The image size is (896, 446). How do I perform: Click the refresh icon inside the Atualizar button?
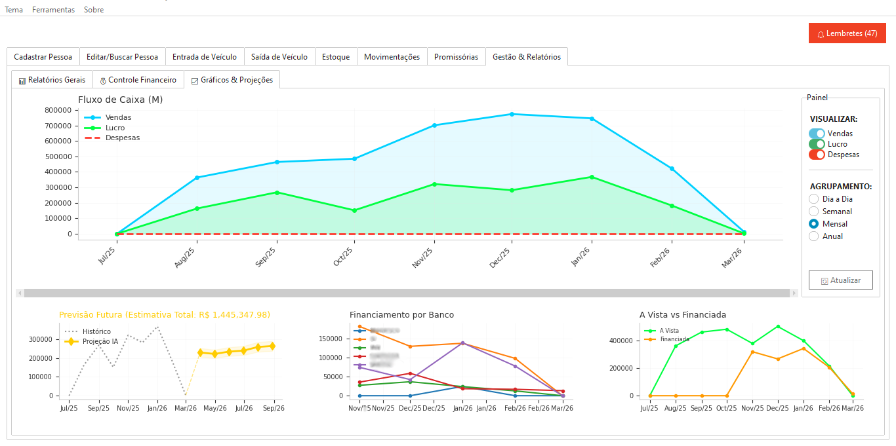click(825, 280)
